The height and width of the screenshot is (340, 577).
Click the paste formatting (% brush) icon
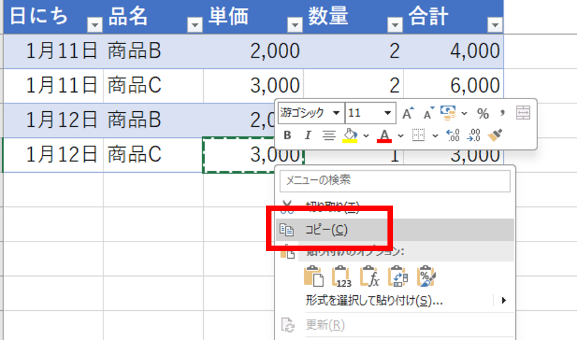point(426,277)
